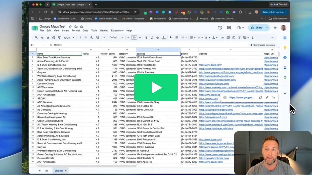
Task: Copy the link in hover card
Action: point(260,98)
